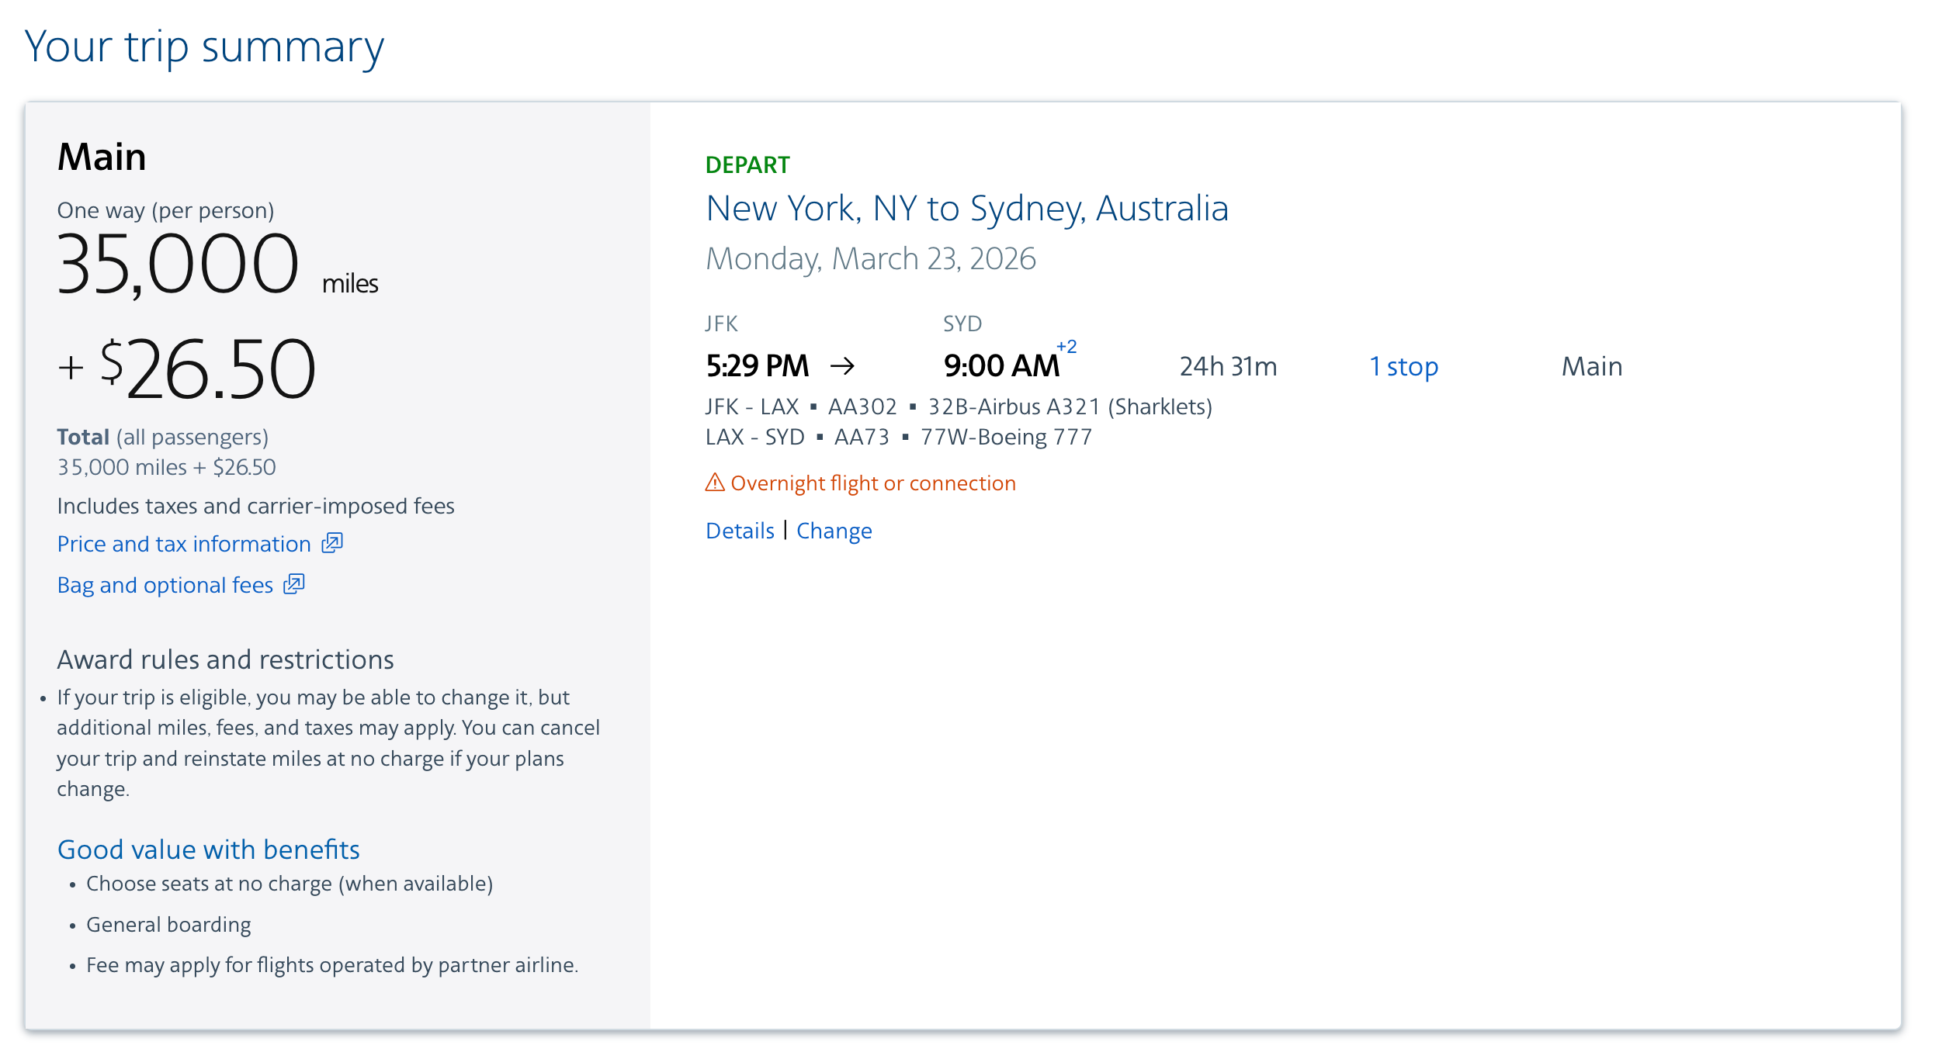Open Bag and optional fees external link icon
Viewport: 1942px width, 1052px height.
[x=293, y=584]
